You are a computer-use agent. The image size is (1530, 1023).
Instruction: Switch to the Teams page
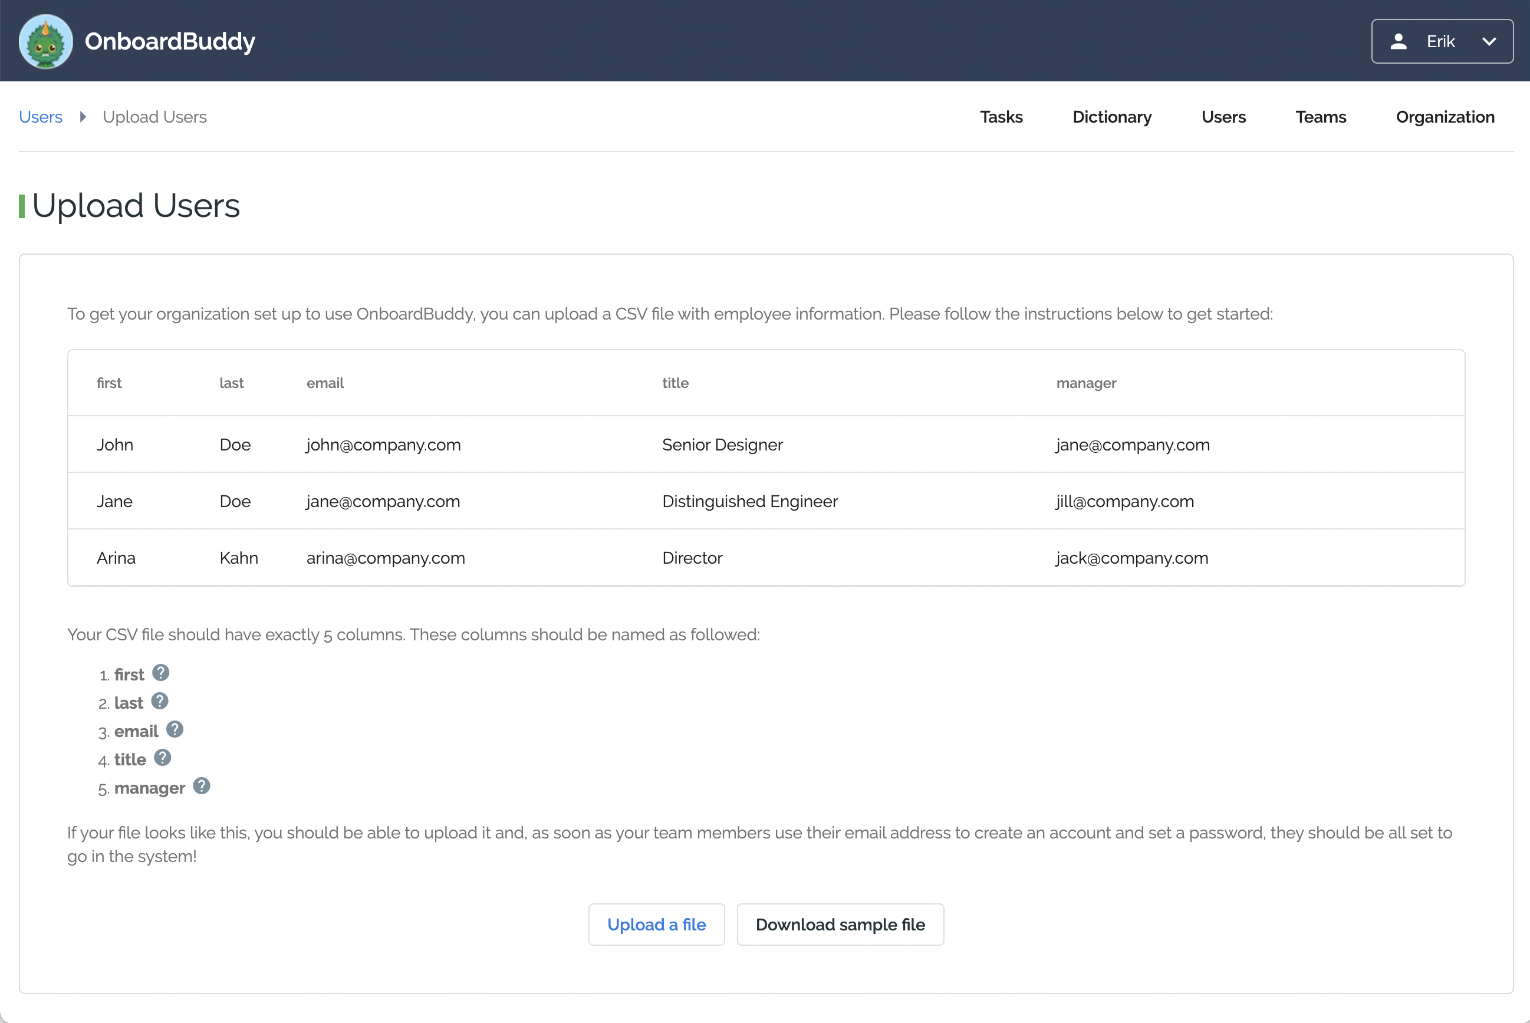pyautogui.click(x=1321, y=117)
